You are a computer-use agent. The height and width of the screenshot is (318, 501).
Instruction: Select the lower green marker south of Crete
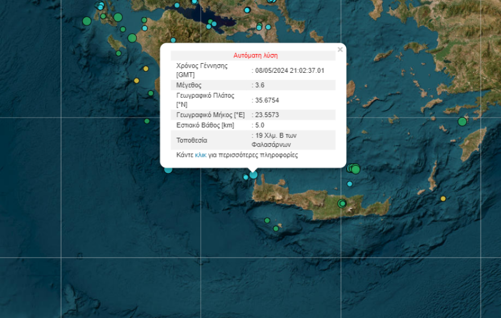tap(276, 229)
